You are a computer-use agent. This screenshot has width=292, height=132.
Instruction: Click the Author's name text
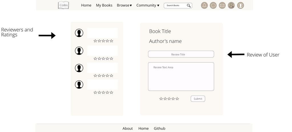[165, 41]
